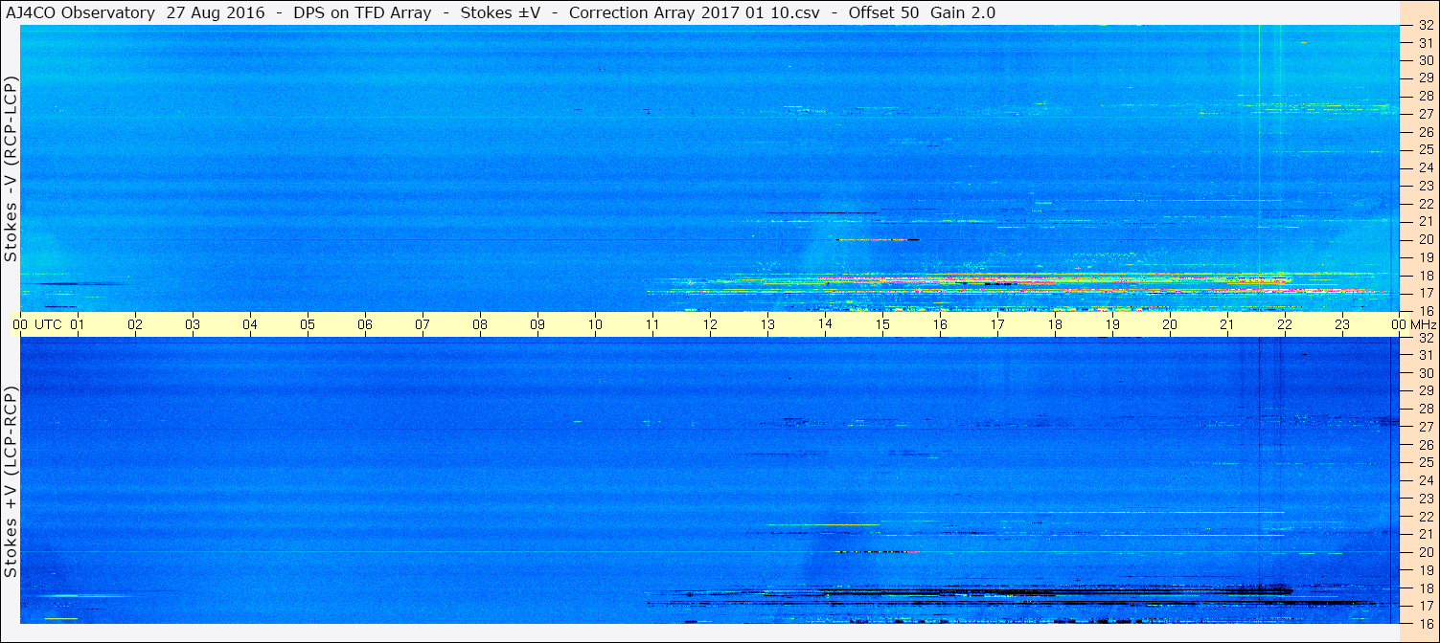The width and height of the screenshot is (1440, 643).
Task: Click 32 MHz label on upper frequency scale
Action: coord(1425,25)
